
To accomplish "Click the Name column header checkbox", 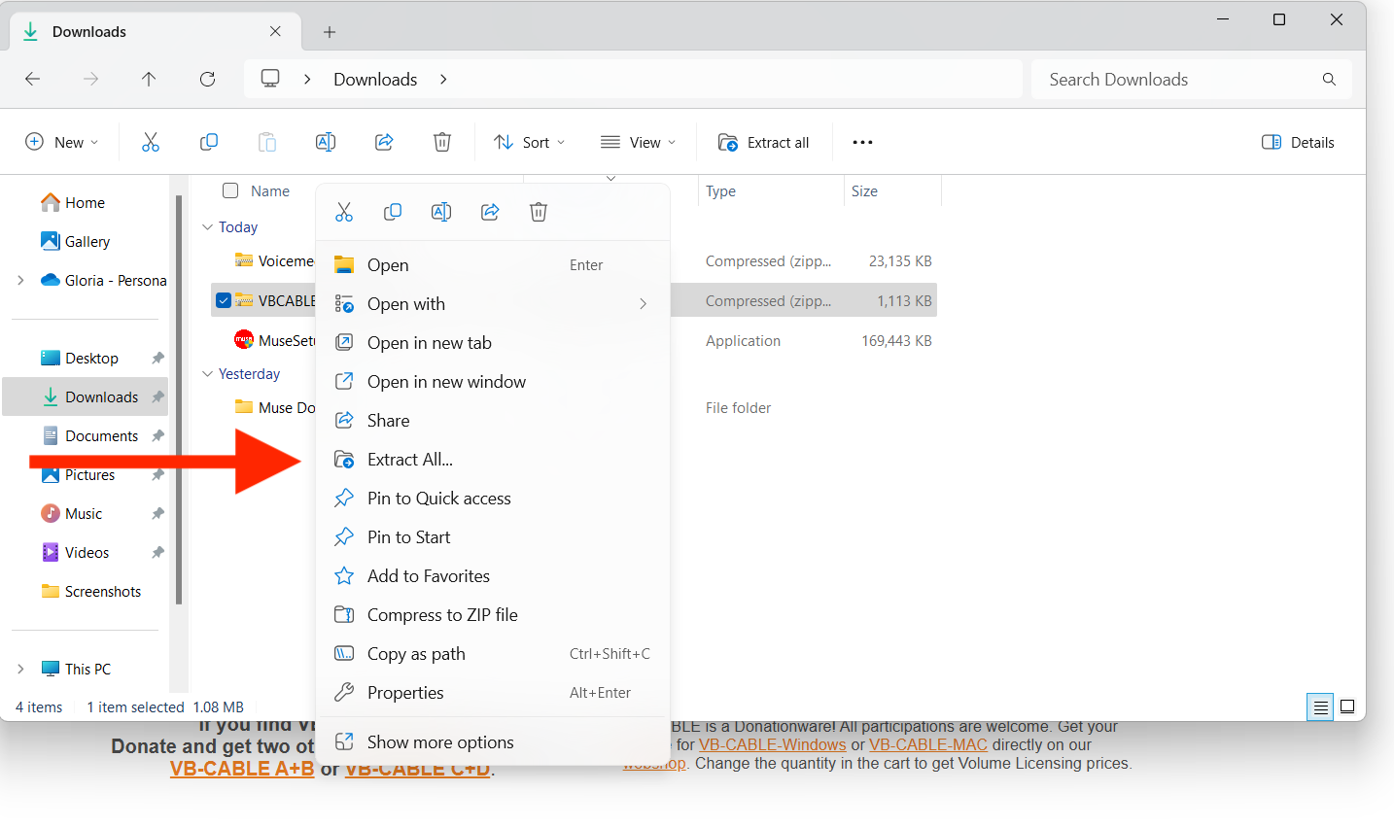I will click(229, 190).
